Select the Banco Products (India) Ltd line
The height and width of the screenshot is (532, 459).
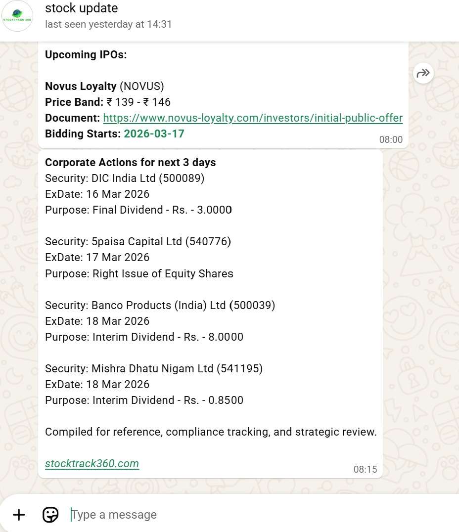(x=160, y=305)
